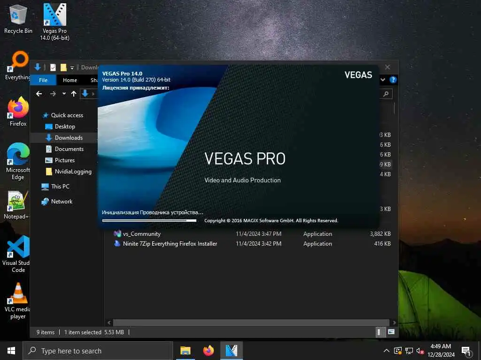This screenshot has height=360, width=481.
Task: Go up one folder level in Explorer
Action: click(x=74, y=94)
